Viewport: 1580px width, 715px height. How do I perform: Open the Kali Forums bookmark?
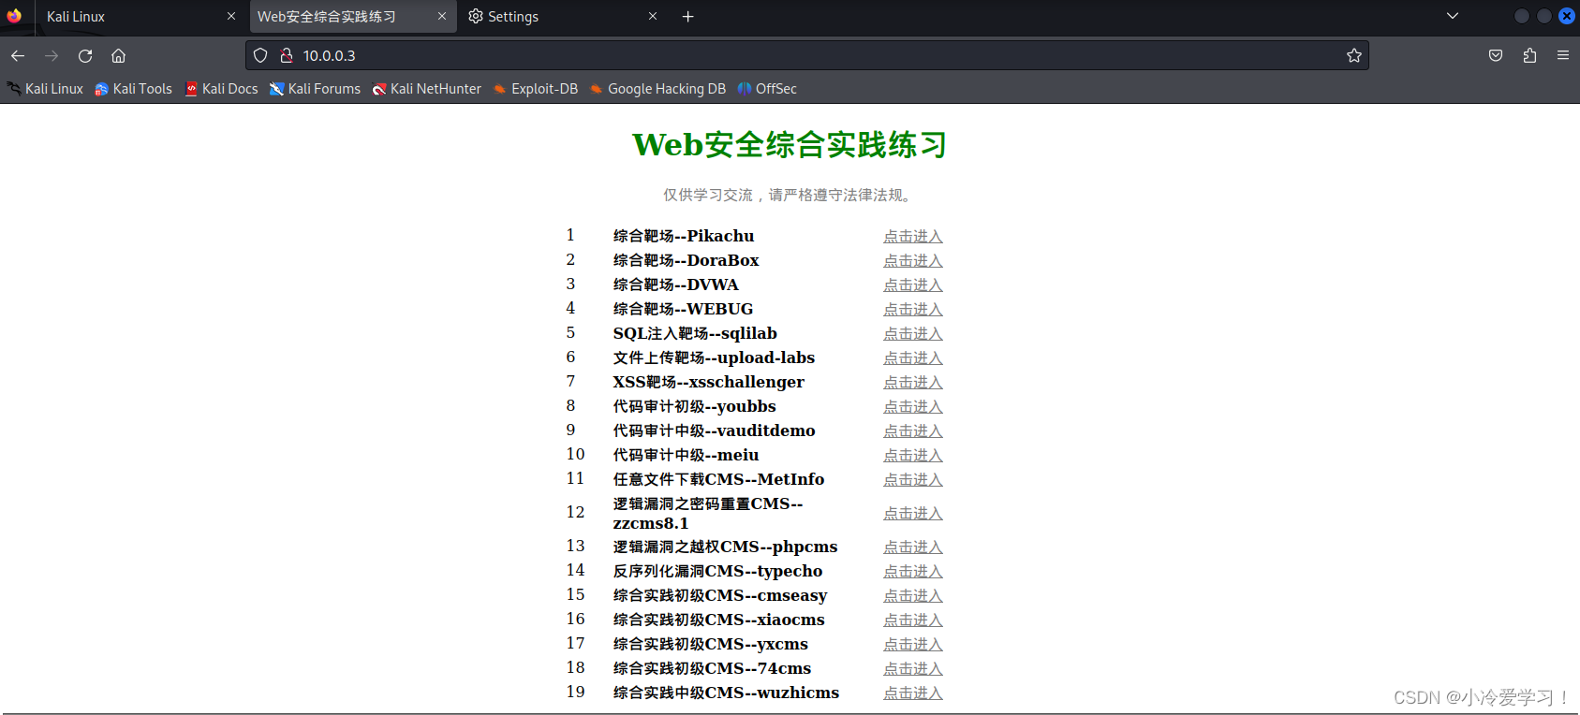click(315, 89)
